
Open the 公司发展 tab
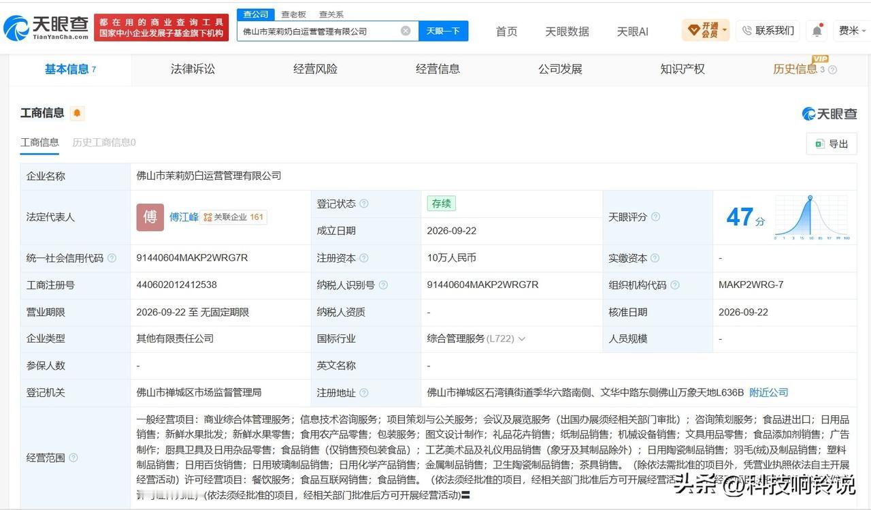tap(560, 69)
